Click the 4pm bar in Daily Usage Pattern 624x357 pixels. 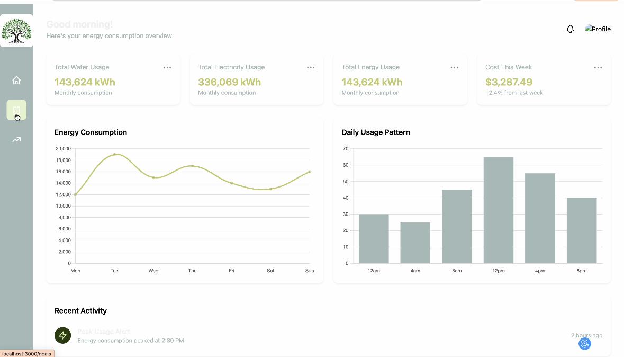click(x=540, y=218)
